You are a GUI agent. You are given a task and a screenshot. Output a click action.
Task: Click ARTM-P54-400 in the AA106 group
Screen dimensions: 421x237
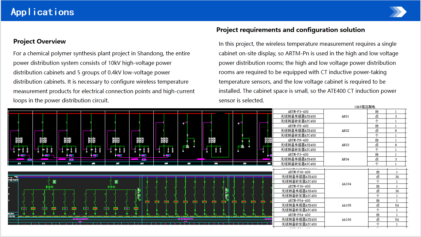click(299, 215)
